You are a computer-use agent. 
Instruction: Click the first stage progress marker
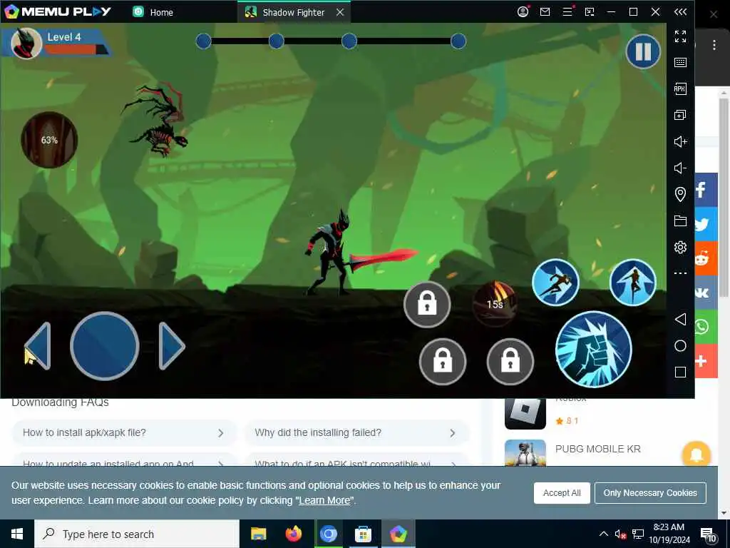pyautogui.click(x=203, y=41)
